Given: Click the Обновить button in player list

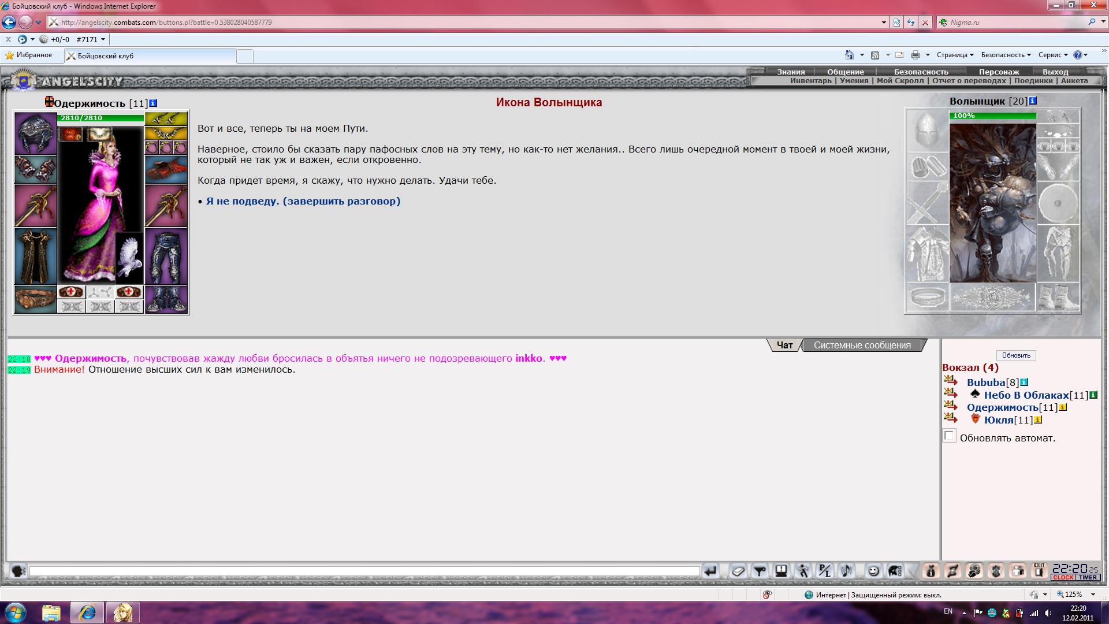Looking at the screenshot, I should pyautogui.click(x=1016, y=355).
